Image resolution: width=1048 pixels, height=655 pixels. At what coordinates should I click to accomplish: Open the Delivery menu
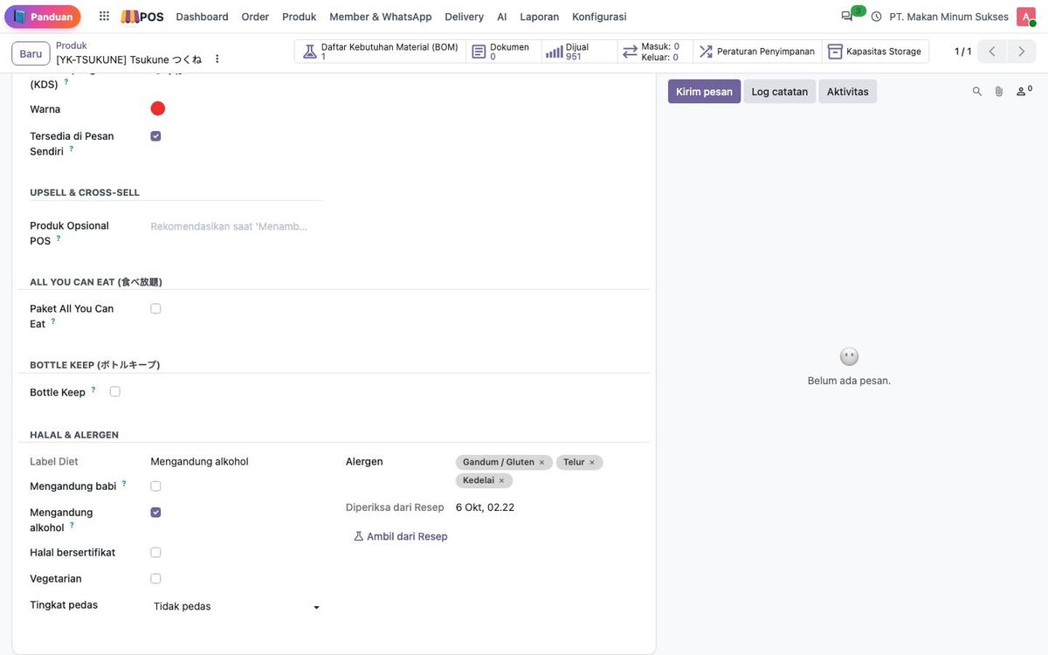coord(465,17)
